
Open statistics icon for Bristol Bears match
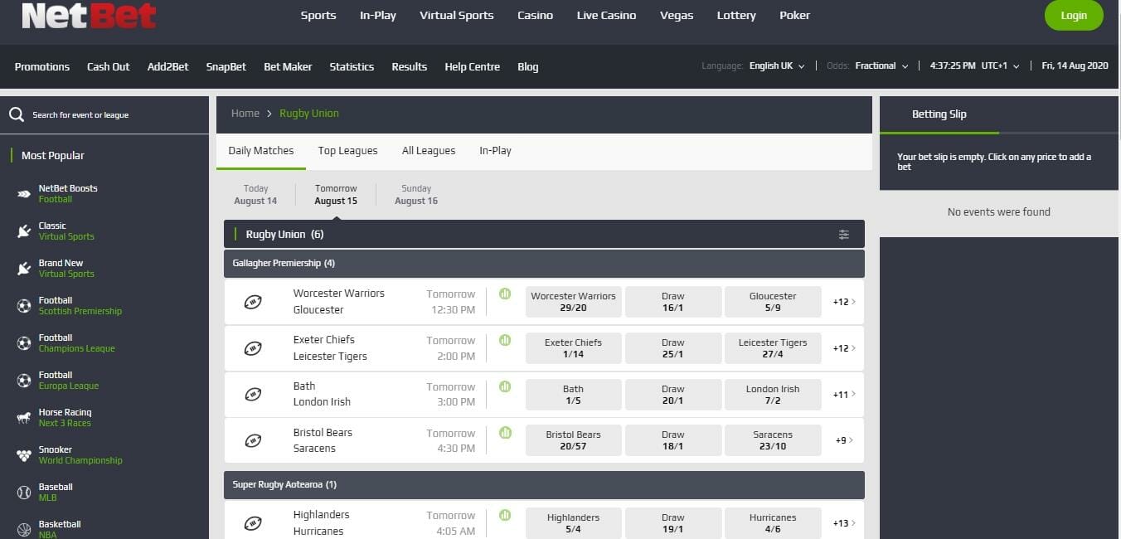(505, 433)
